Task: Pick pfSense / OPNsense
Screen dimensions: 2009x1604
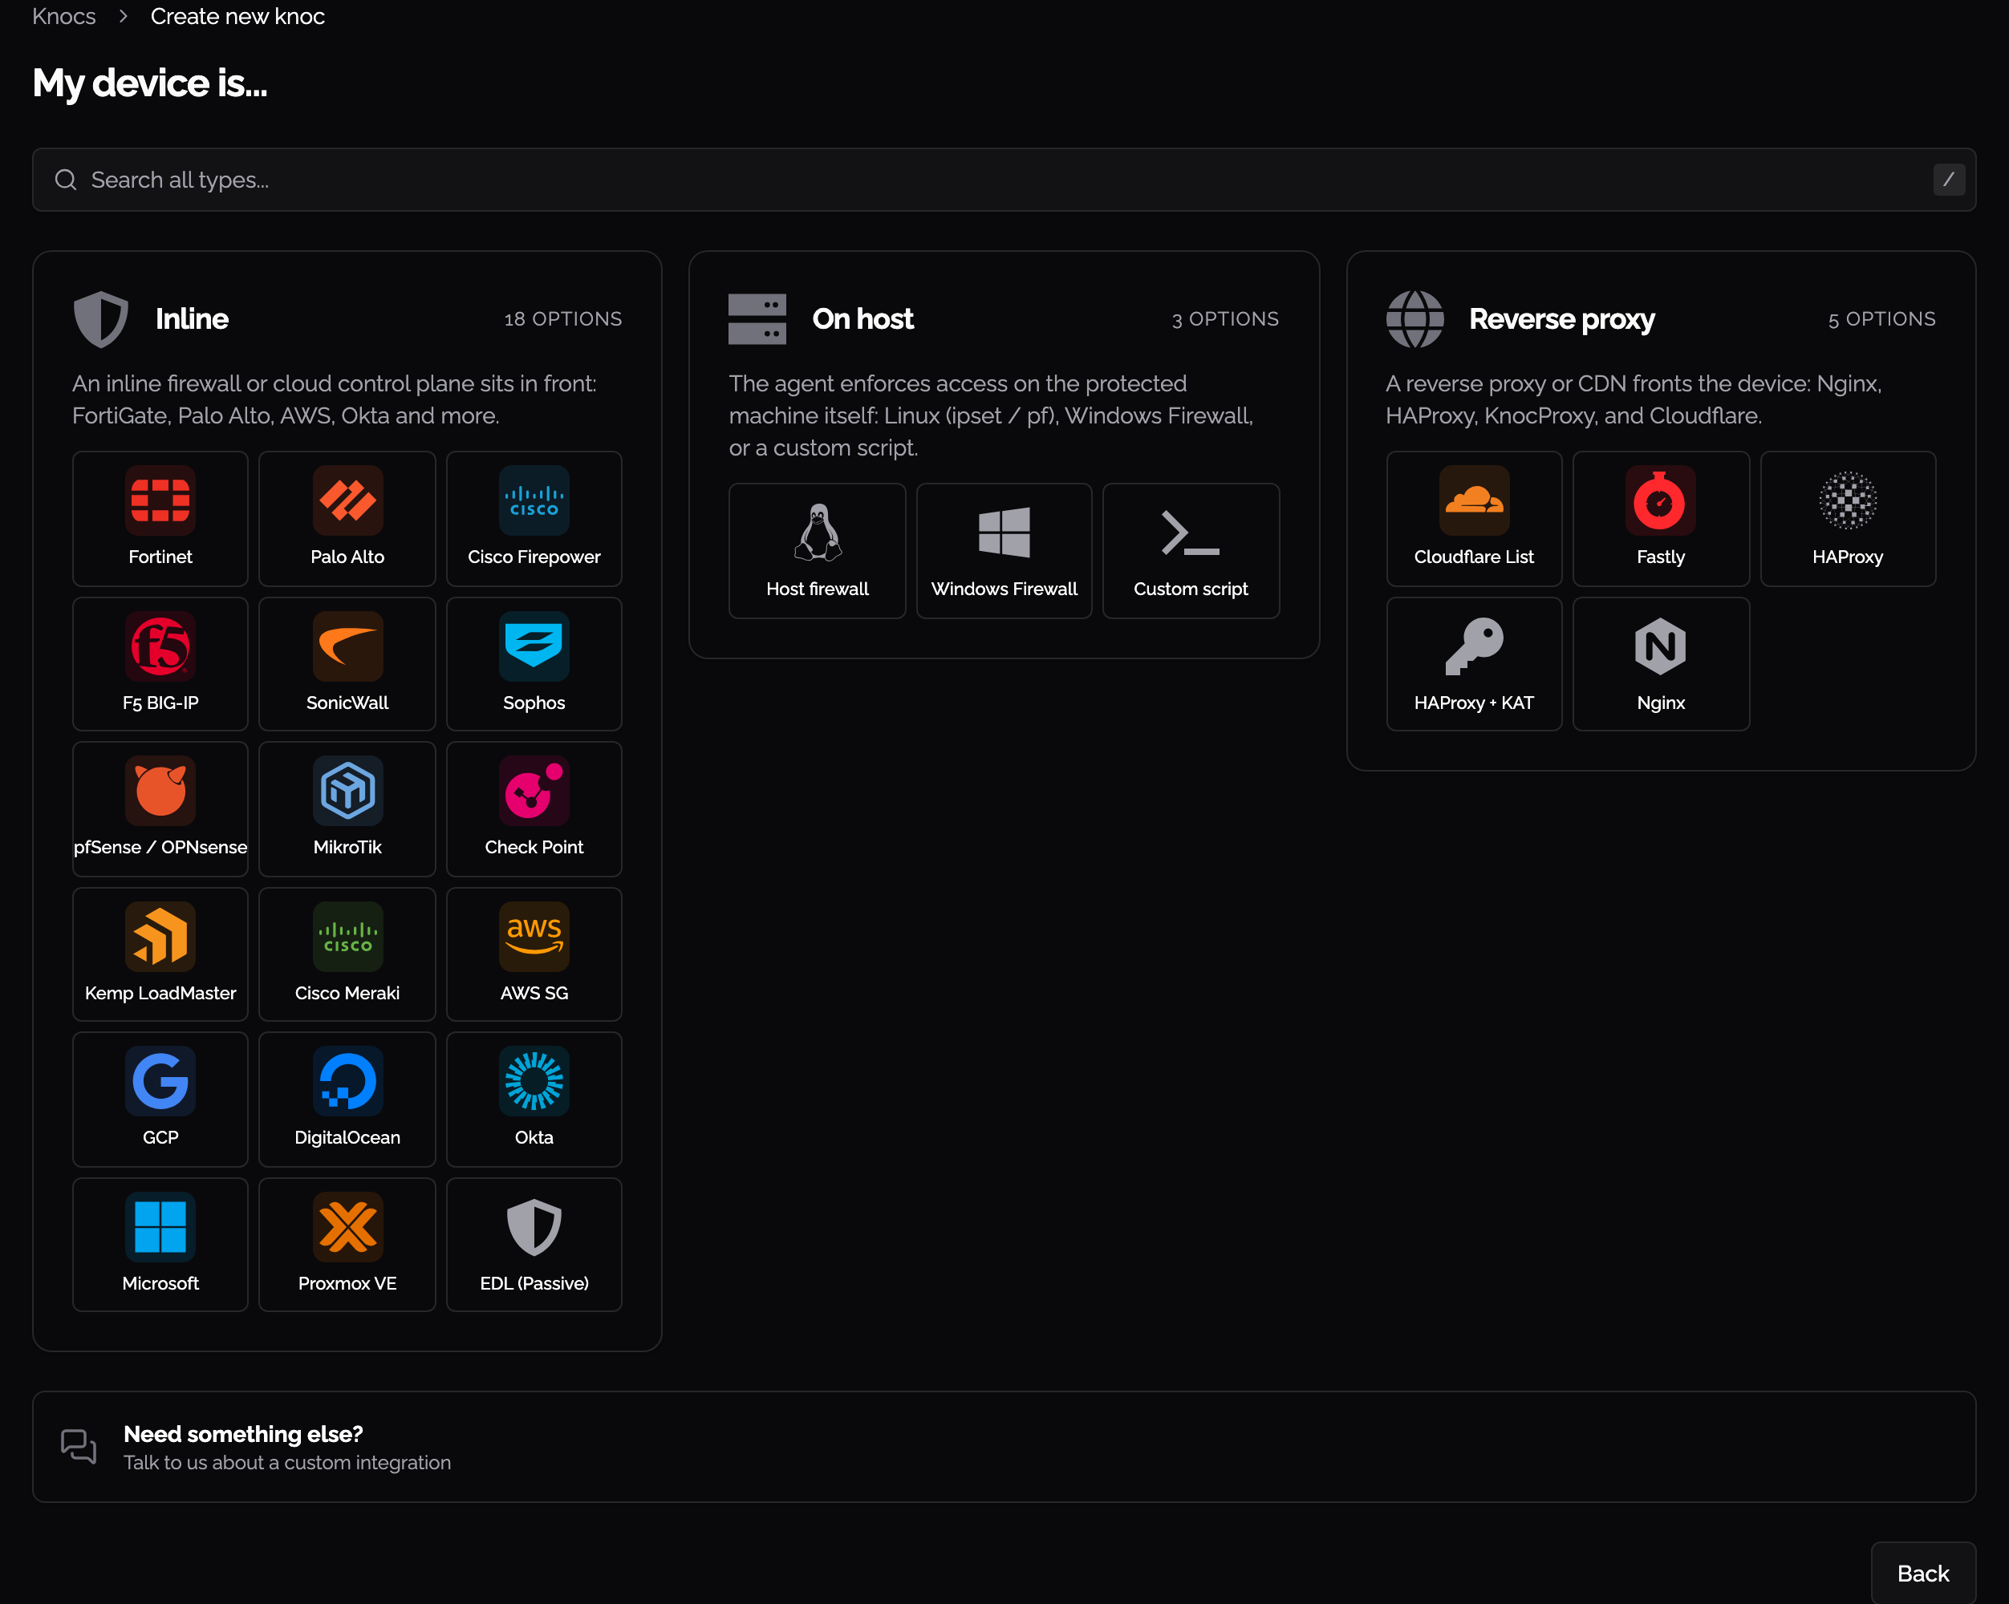Action: click(x=160, y=808)
